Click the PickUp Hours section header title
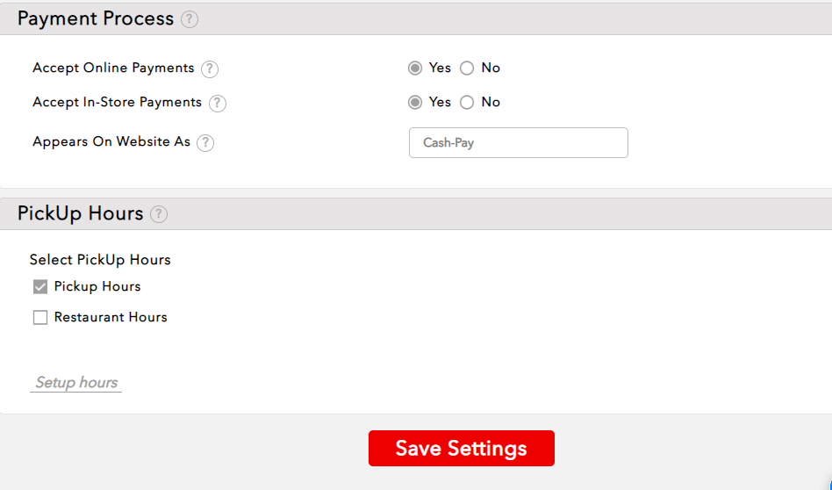Screen dimensions: 832x490 coord(80,213)
